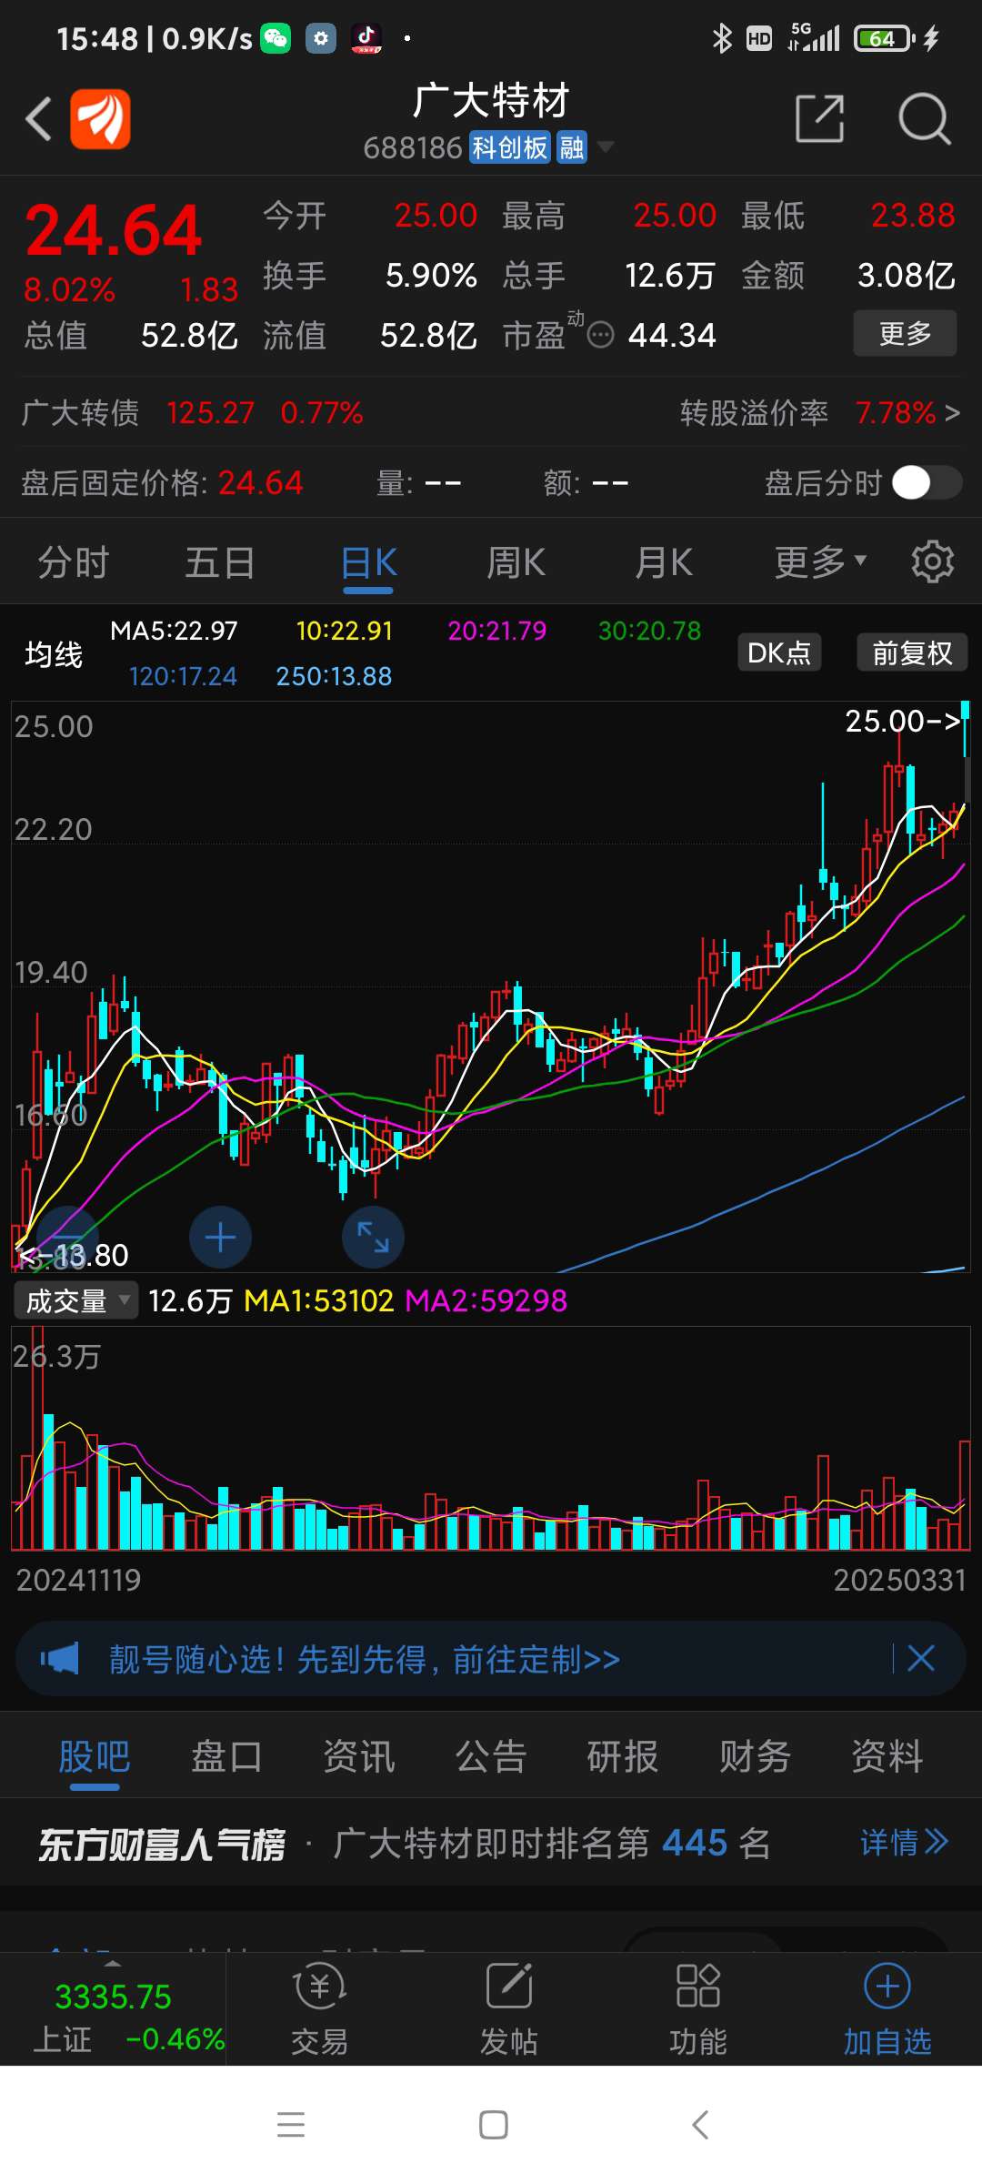Image resolution: width=982 pixels, height=2184 pixels.
Task: Expand chart to fullscreen icon
Action: [373, 1238]
